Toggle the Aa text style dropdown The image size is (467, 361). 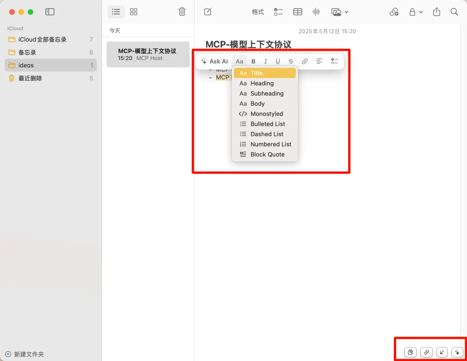point(240,62)
